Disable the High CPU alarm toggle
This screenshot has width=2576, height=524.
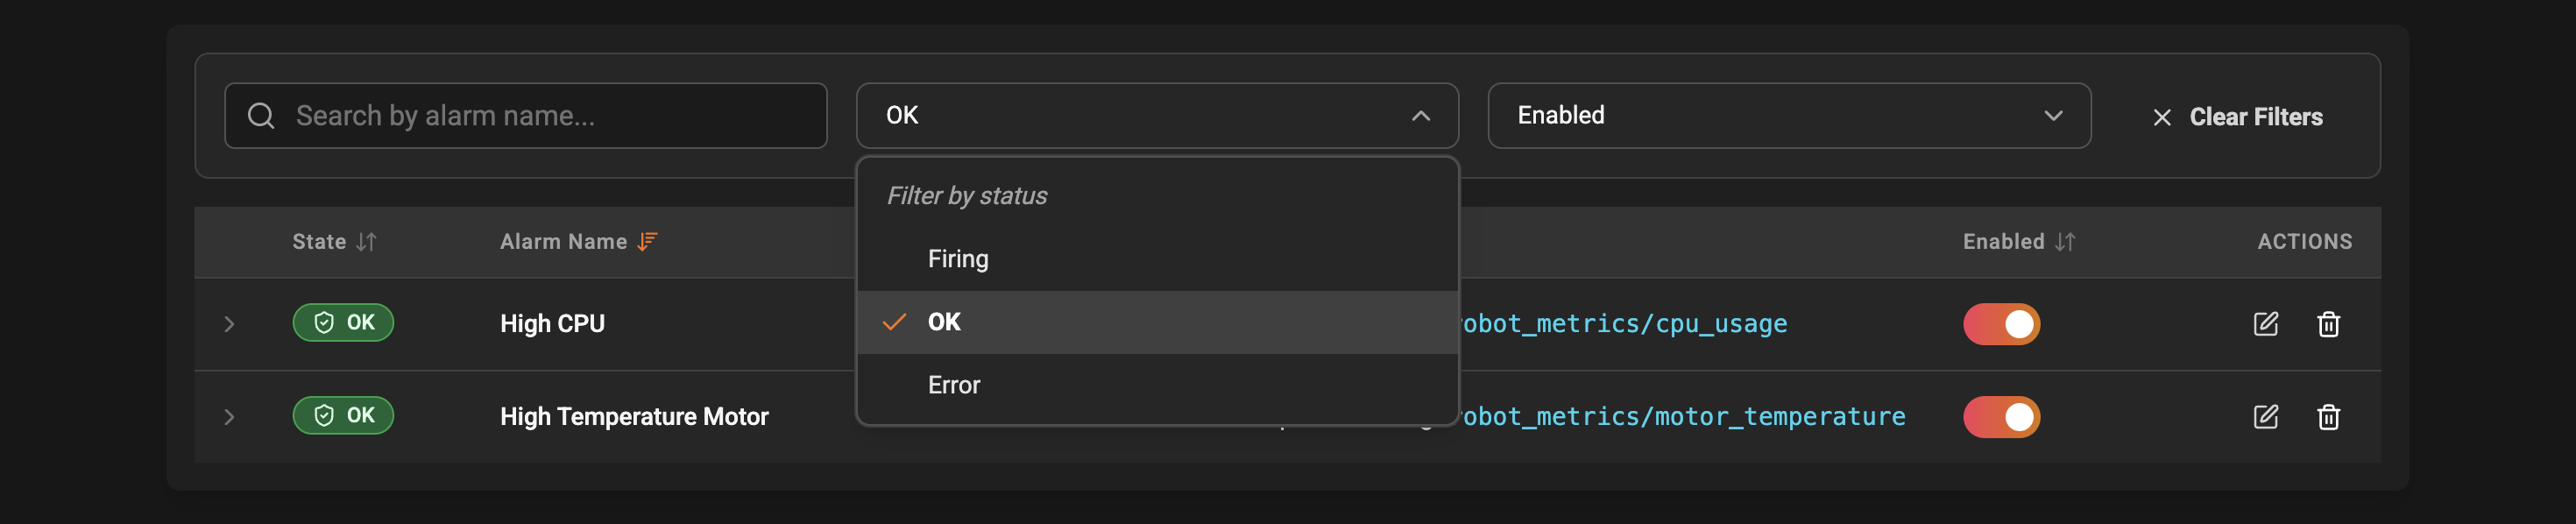click(2000, 323)
